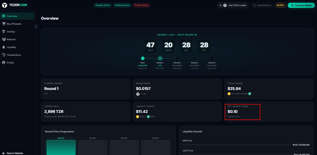Click the Airdrop parachute icon
This screenshot has width=317, height=155.
pos(4,32)
